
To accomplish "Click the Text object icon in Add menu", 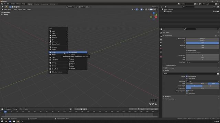I will point(50,40).
